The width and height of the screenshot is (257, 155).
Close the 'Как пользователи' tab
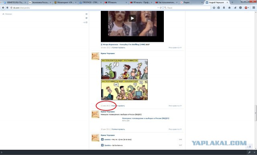tap(177, 3)
